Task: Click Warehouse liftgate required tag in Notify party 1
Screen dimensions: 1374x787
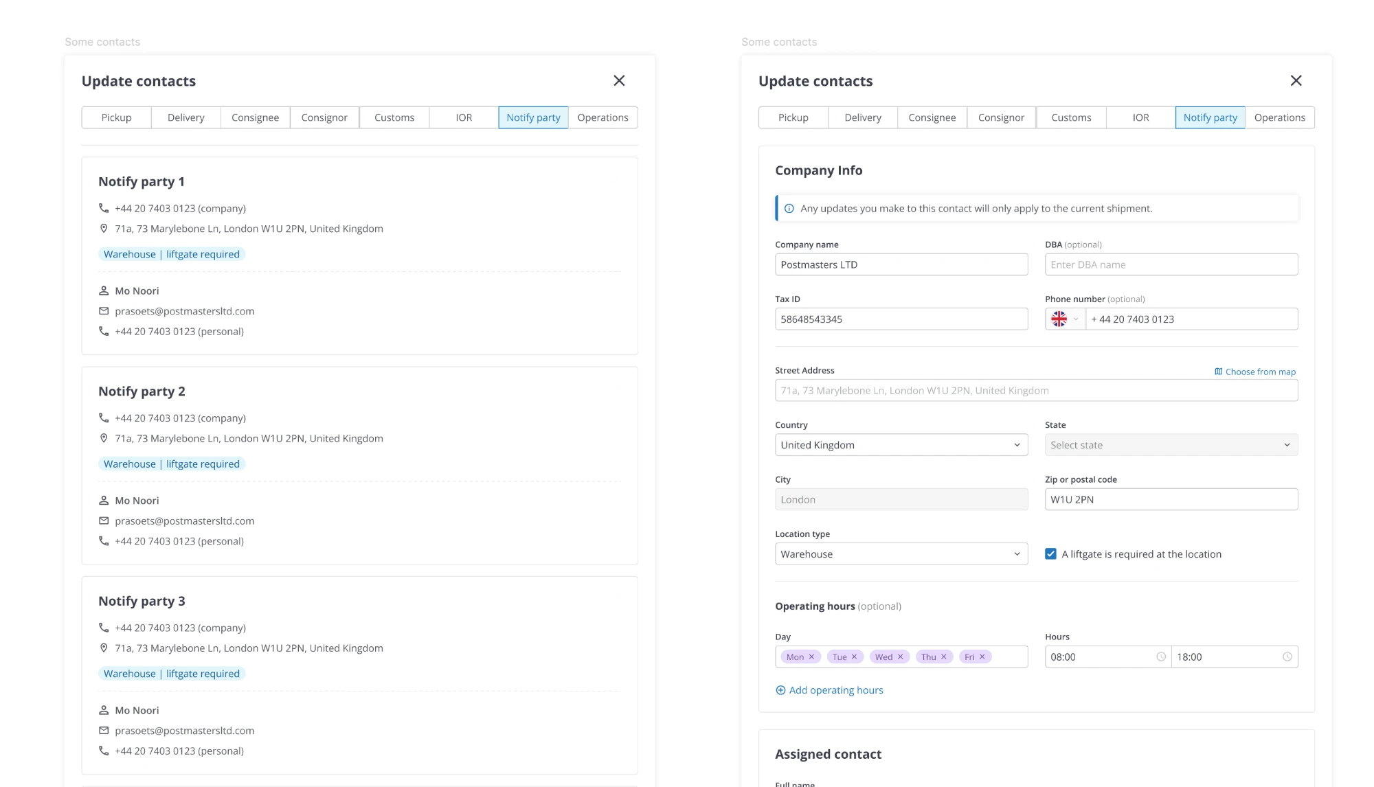Action: 172,254
